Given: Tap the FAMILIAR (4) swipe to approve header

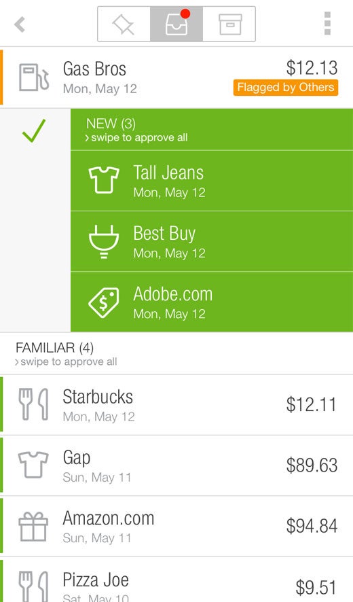Looking at the screenshot, I should pos(176,353).
